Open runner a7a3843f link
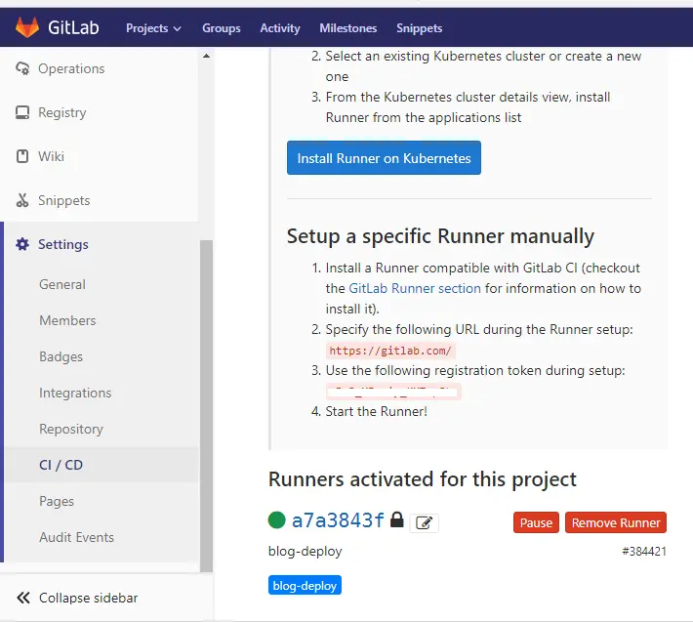Screen dimensions: 693x622 point(338,520)
